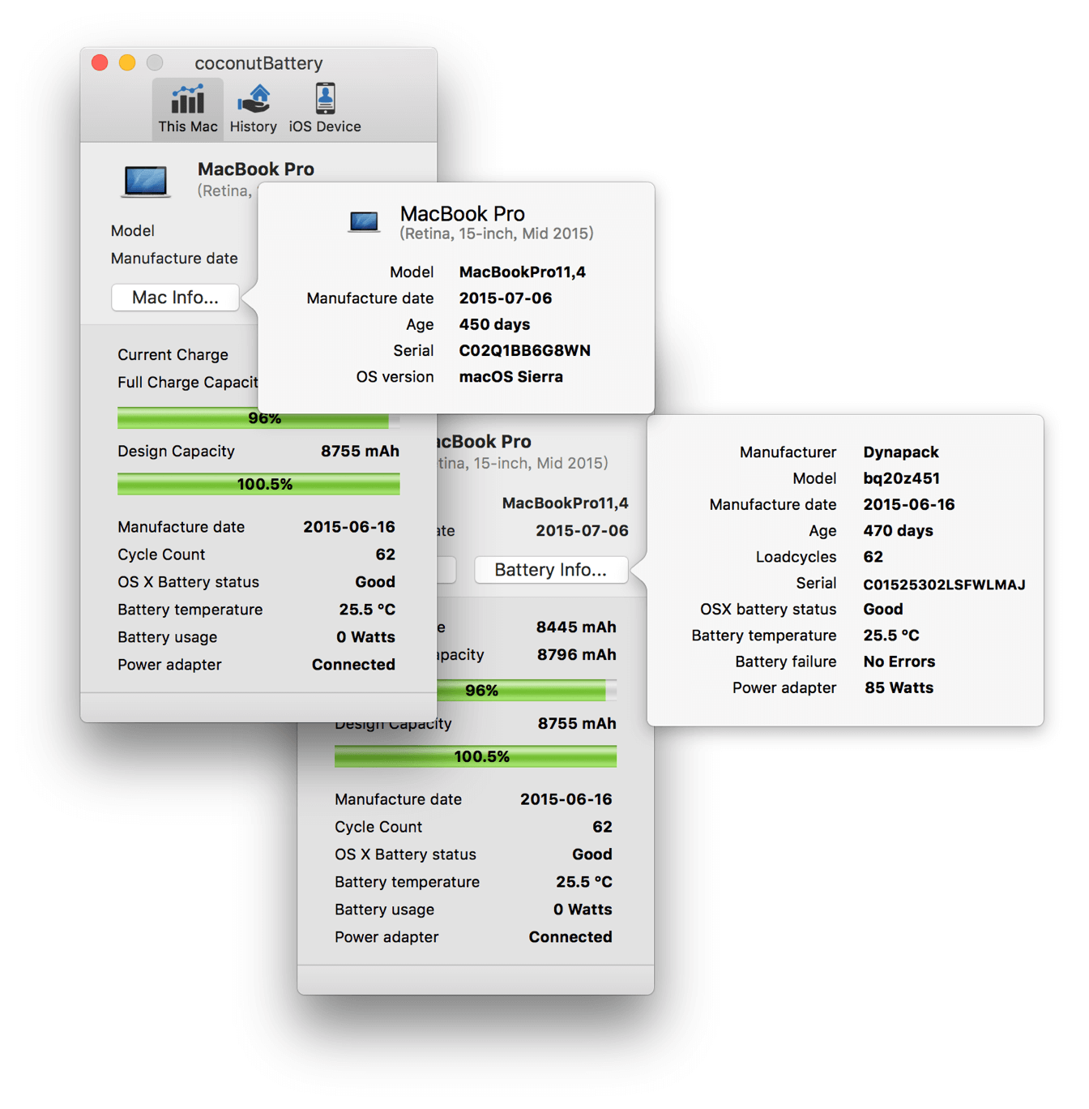Minimize the coconutBattery window
Screen dimensions: 1089x1109
coord(127,62)
